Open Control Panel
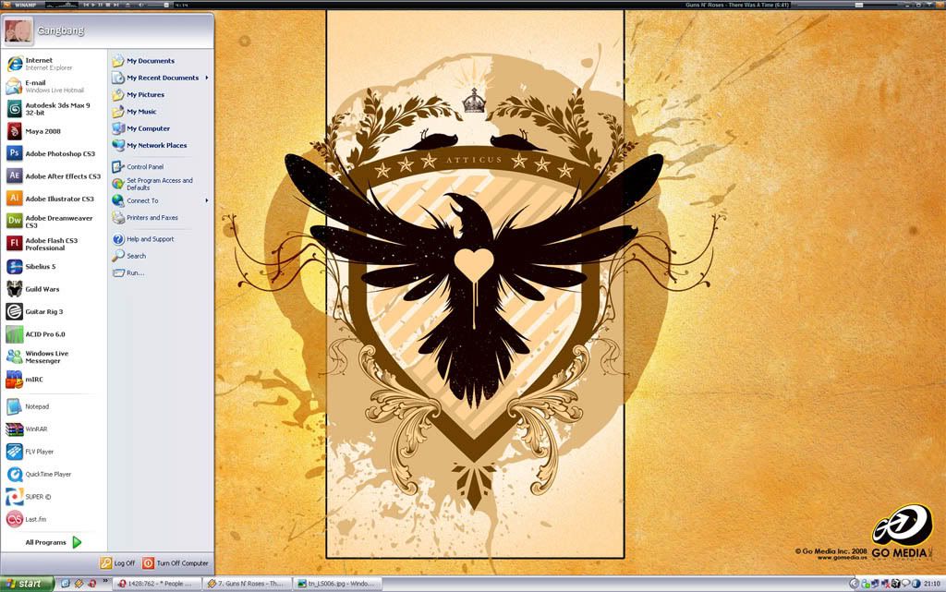The height and width of the screenshot is (592, 946). point(161,167)
